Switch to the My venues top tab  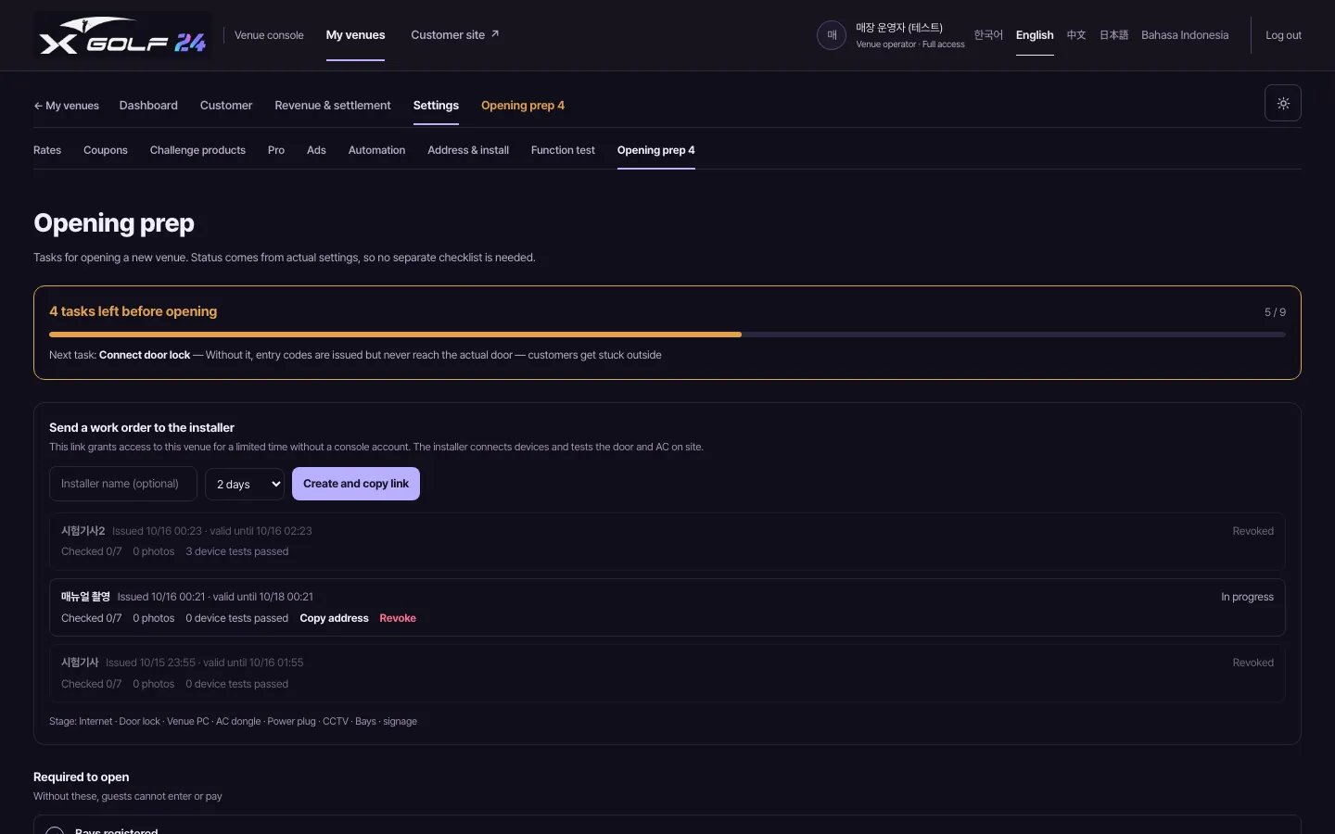coord(355,35)
